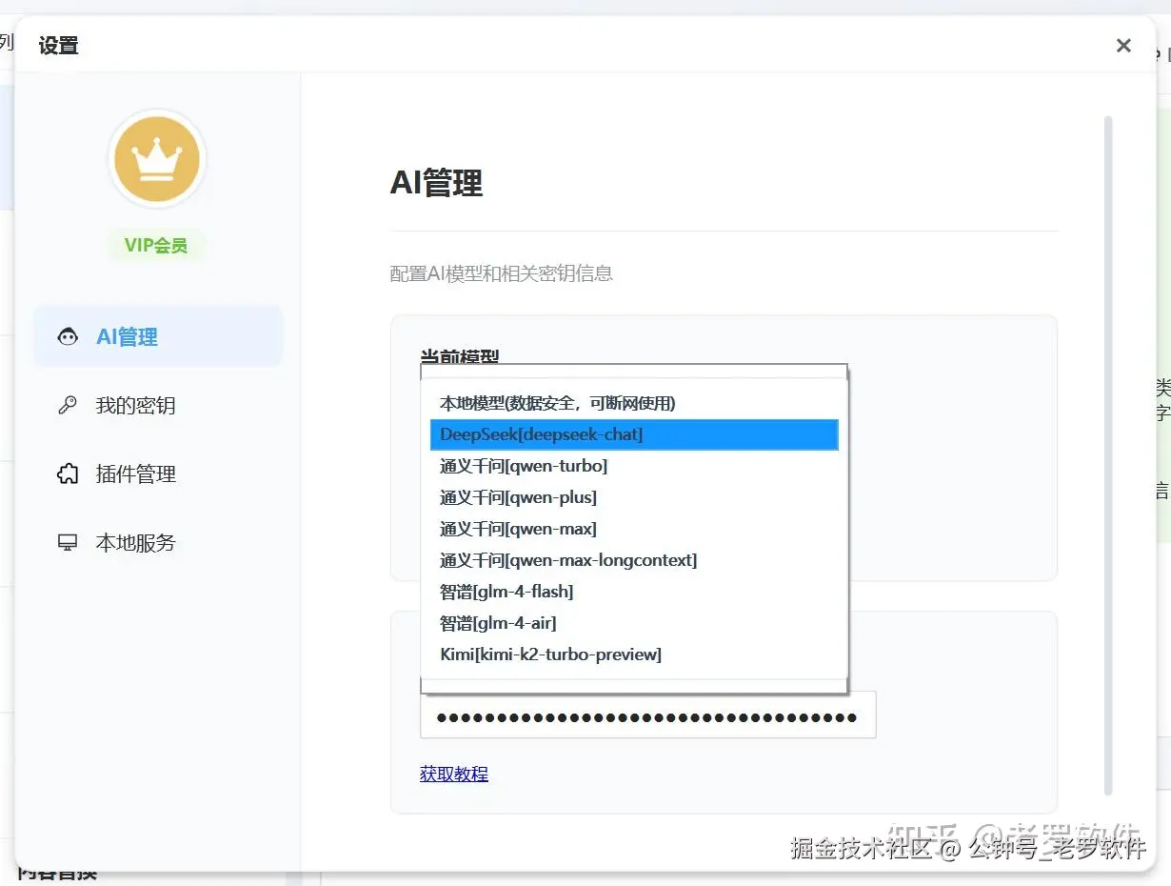Choose DeepSeek[deepseek-chat] model
1171x886 pixels.
(x=634, y=434)
